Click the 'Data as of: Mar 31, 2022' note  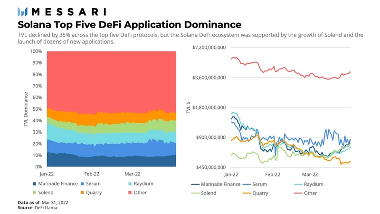coord(43,203)
